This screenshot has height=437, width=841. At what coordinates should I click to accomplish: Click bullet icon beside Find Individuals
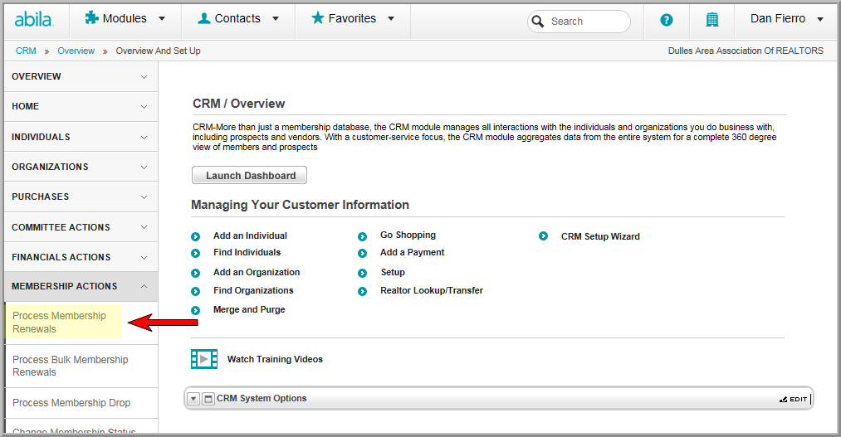point(196,253)
